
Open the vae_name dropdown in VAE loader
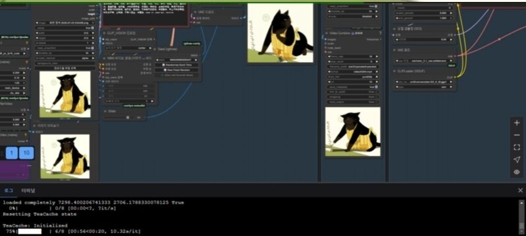pos(425,61)
